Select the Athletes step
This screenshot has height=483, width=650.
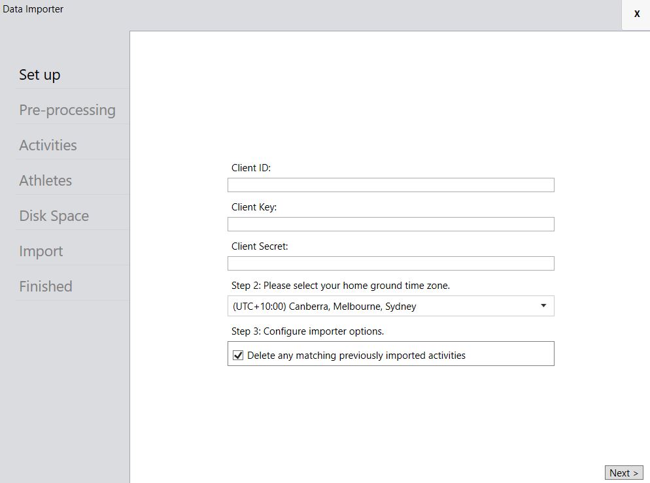46,180
